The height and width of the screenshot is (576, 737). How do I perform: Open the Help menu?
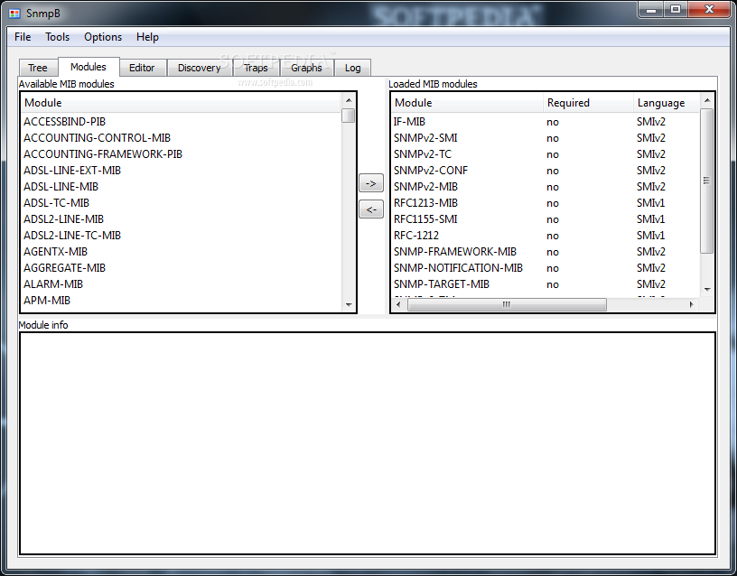tap(147, 37)
